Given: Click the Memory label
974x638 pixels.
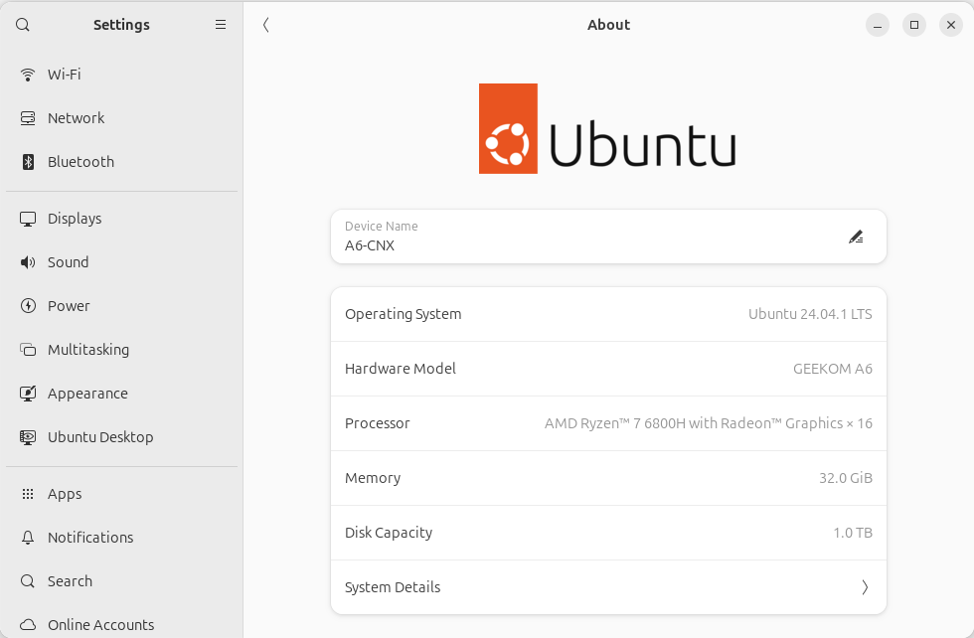Looking at the screenshot, I should (373, 478).
